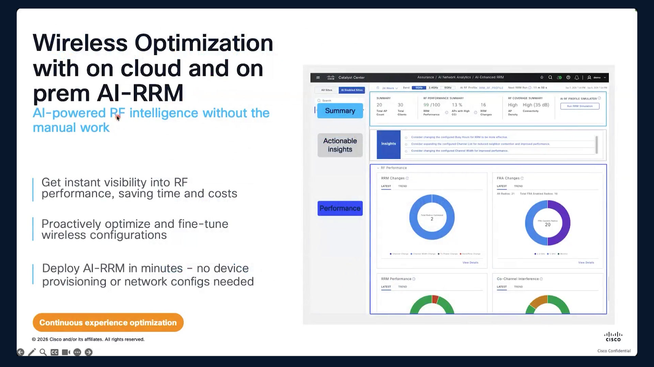The image size is (654, 367).
Task: Click View Details under FRA Changes chart
Action: 586,263
